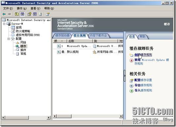Click the rules list scroll-right arrow

point(121,116)
